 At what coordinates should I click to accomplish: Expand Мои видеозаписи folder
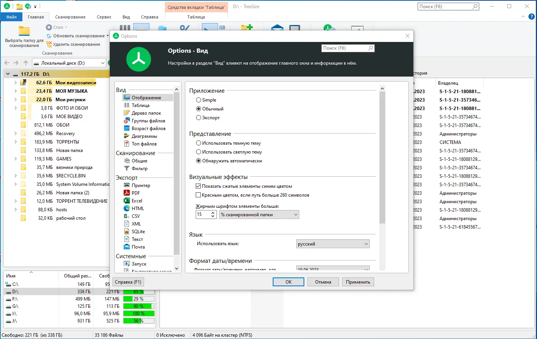click(x=15, y=83)
